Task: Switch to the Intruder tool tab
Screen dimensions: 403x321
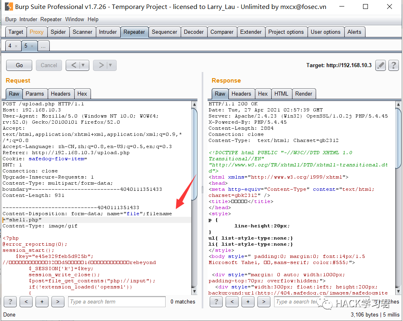Action: click(x=108, y=32)
